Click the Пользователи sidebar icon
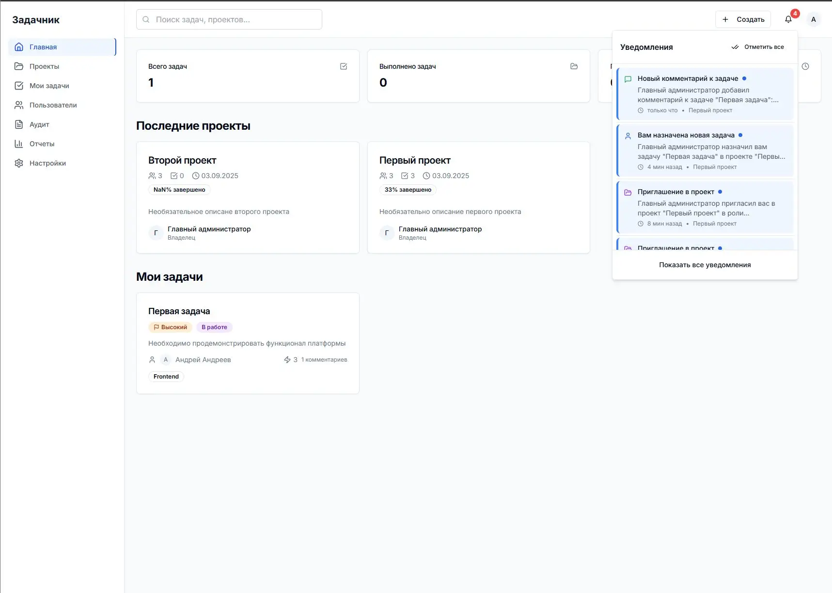This screenshot has height=593, width=832. [19, 105]
